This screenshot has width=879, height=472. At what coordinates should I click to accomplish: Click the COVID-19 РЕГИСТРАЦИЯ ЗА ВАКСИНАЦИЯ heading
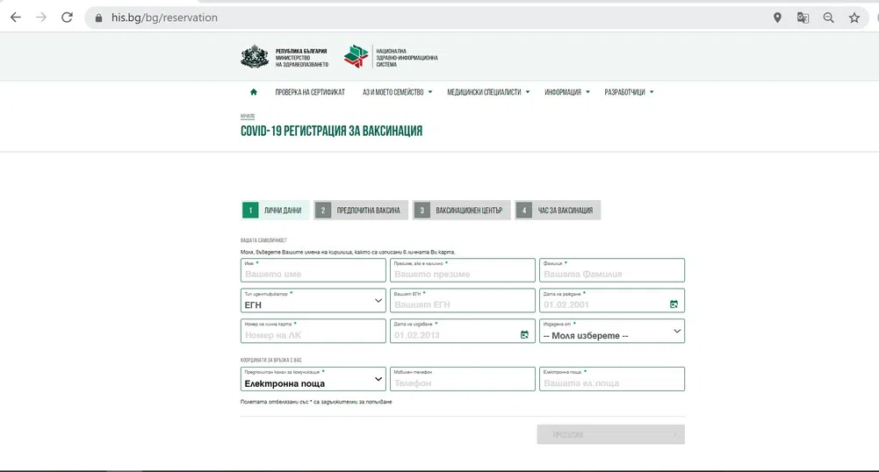click(x=331, y=131)
